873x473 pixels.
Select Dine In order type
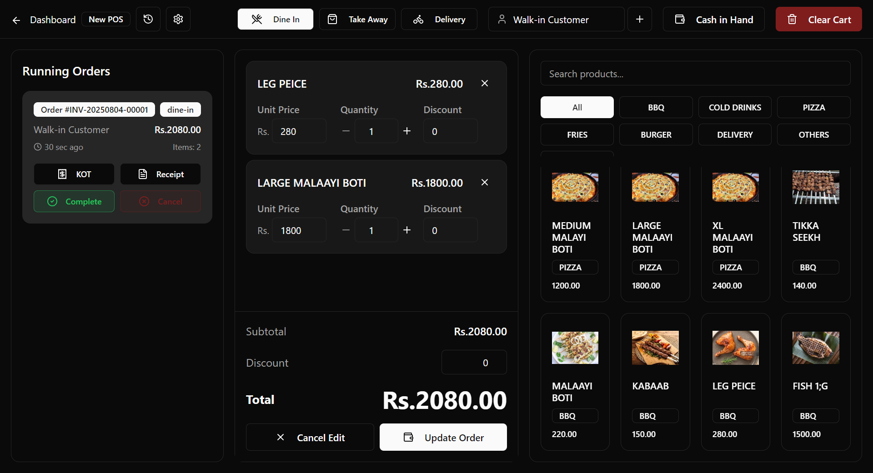click(x=276, y=19)
